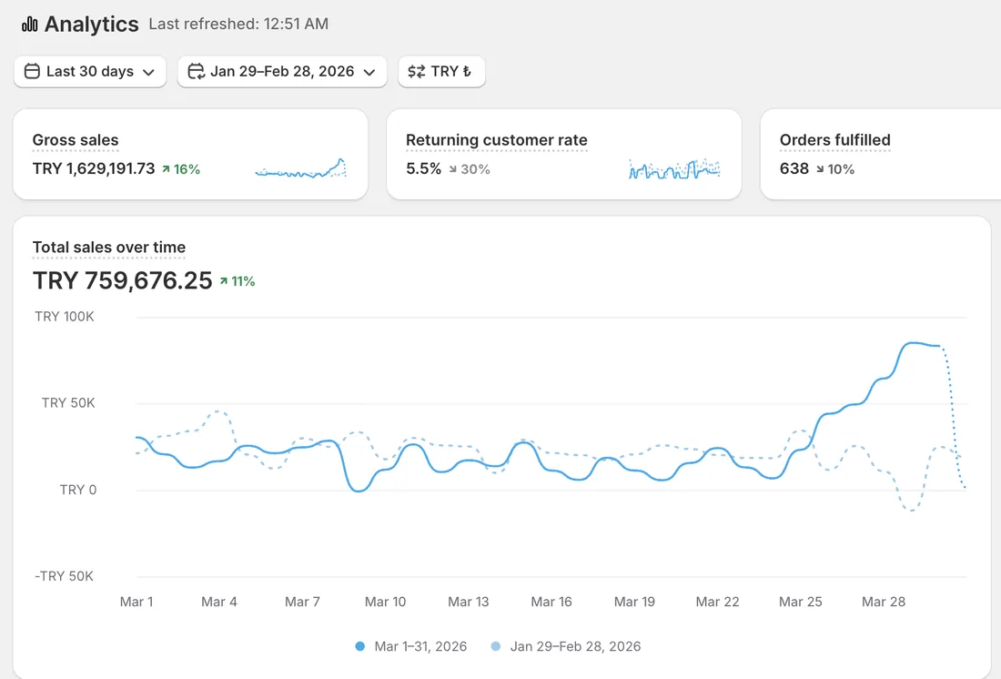
Task: Open the Jan 29–Feb 28, 2026 comparison dropdown
Action: [282, 72]
